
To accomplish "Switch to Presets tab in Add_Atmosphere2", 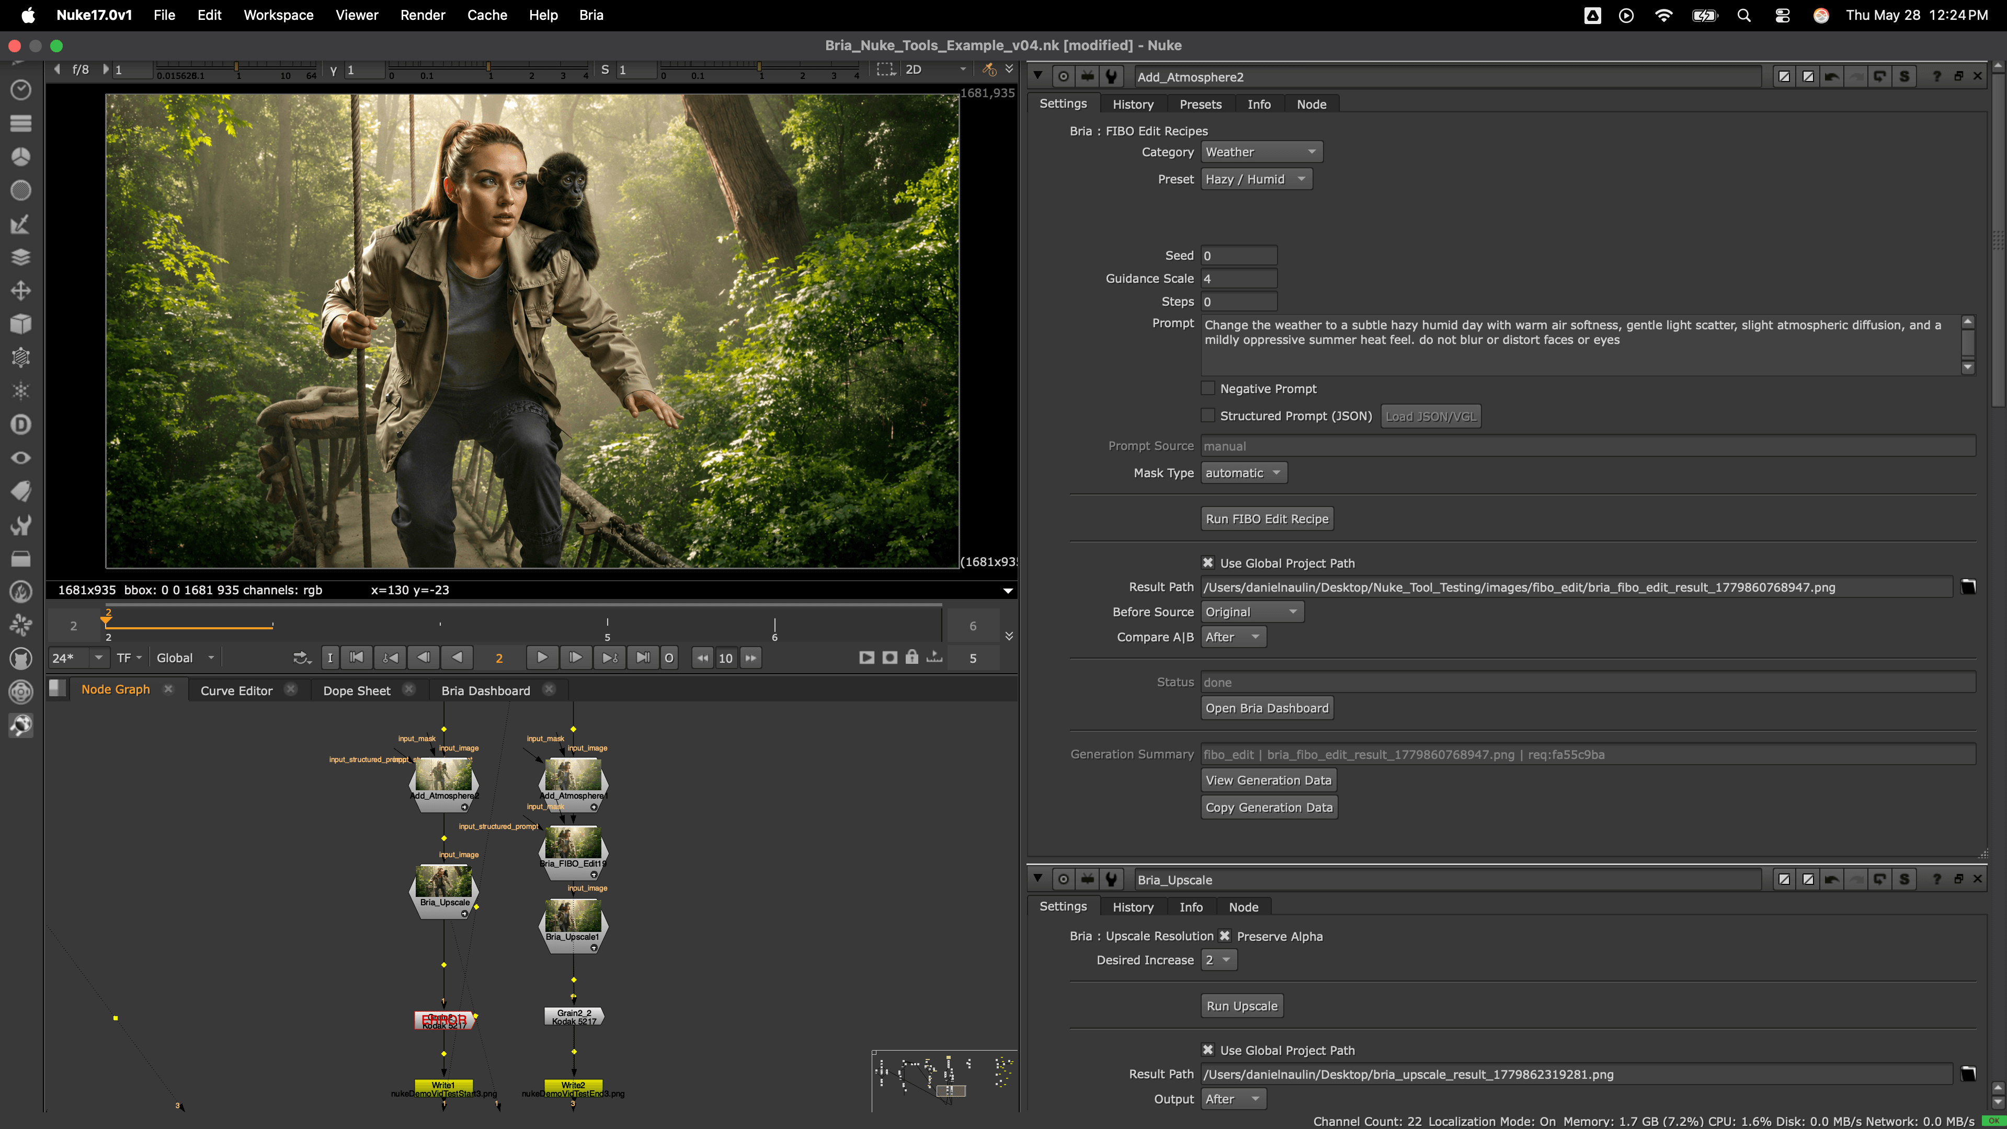I will point(1200,105).
